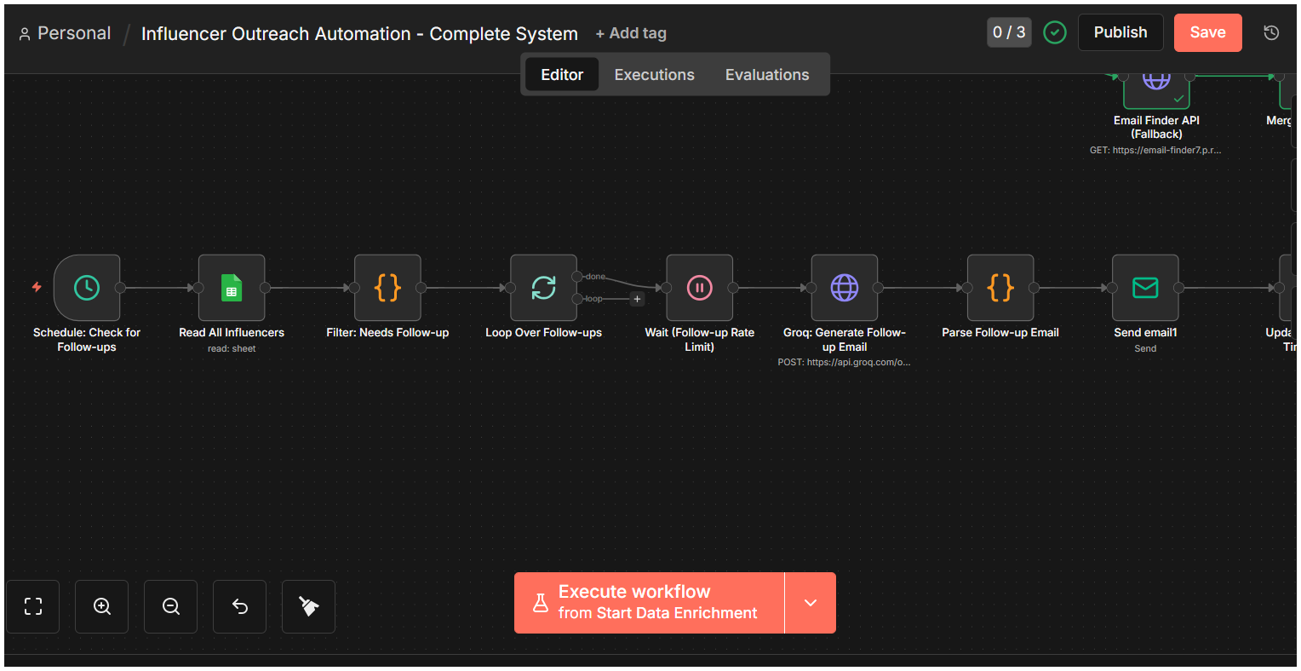Open the Email Finder API (Fallback) node
The height and width of the screenshot is (671, 1301).
[x=1156, y=91]
